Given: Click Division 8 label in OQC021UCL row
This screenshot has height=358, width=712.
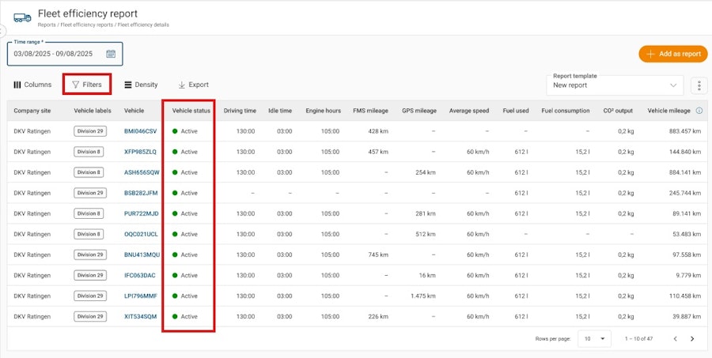Looking at the screenshot, I should (x=89, y=234).
